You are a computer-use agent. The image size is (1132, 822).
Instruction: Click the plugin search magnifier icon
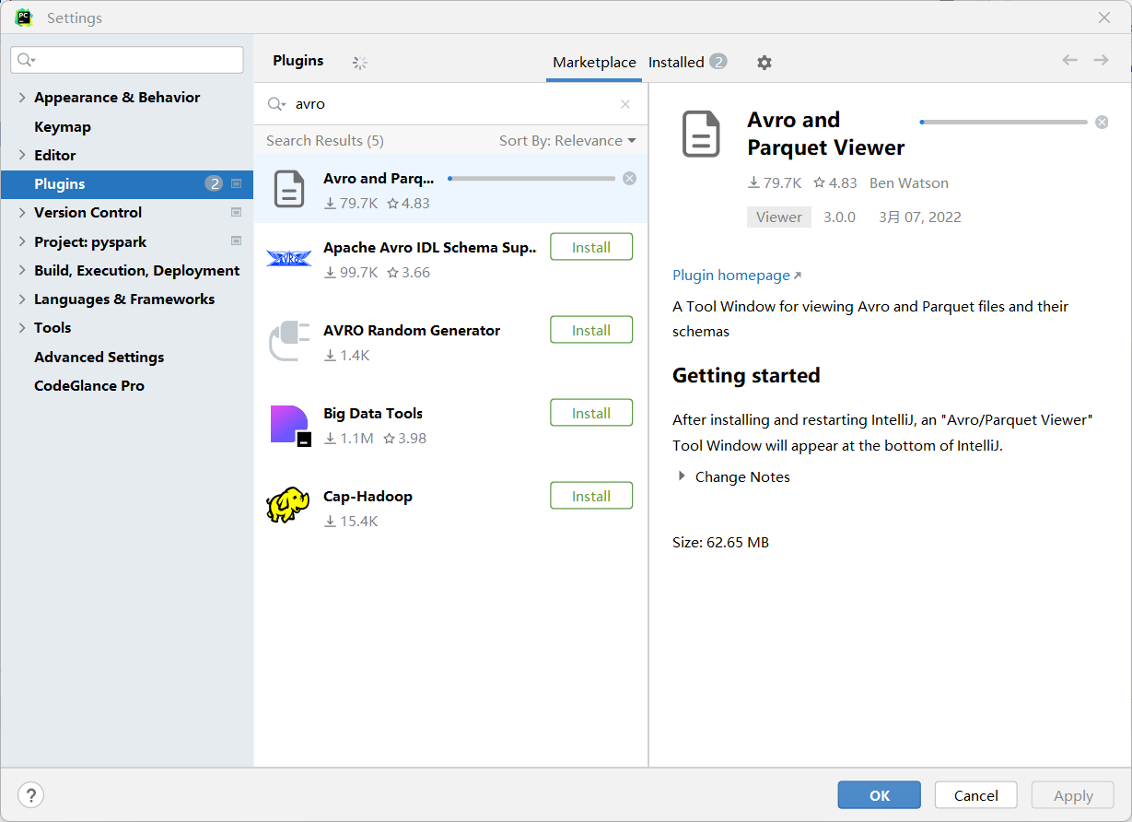tap(276, 104)
